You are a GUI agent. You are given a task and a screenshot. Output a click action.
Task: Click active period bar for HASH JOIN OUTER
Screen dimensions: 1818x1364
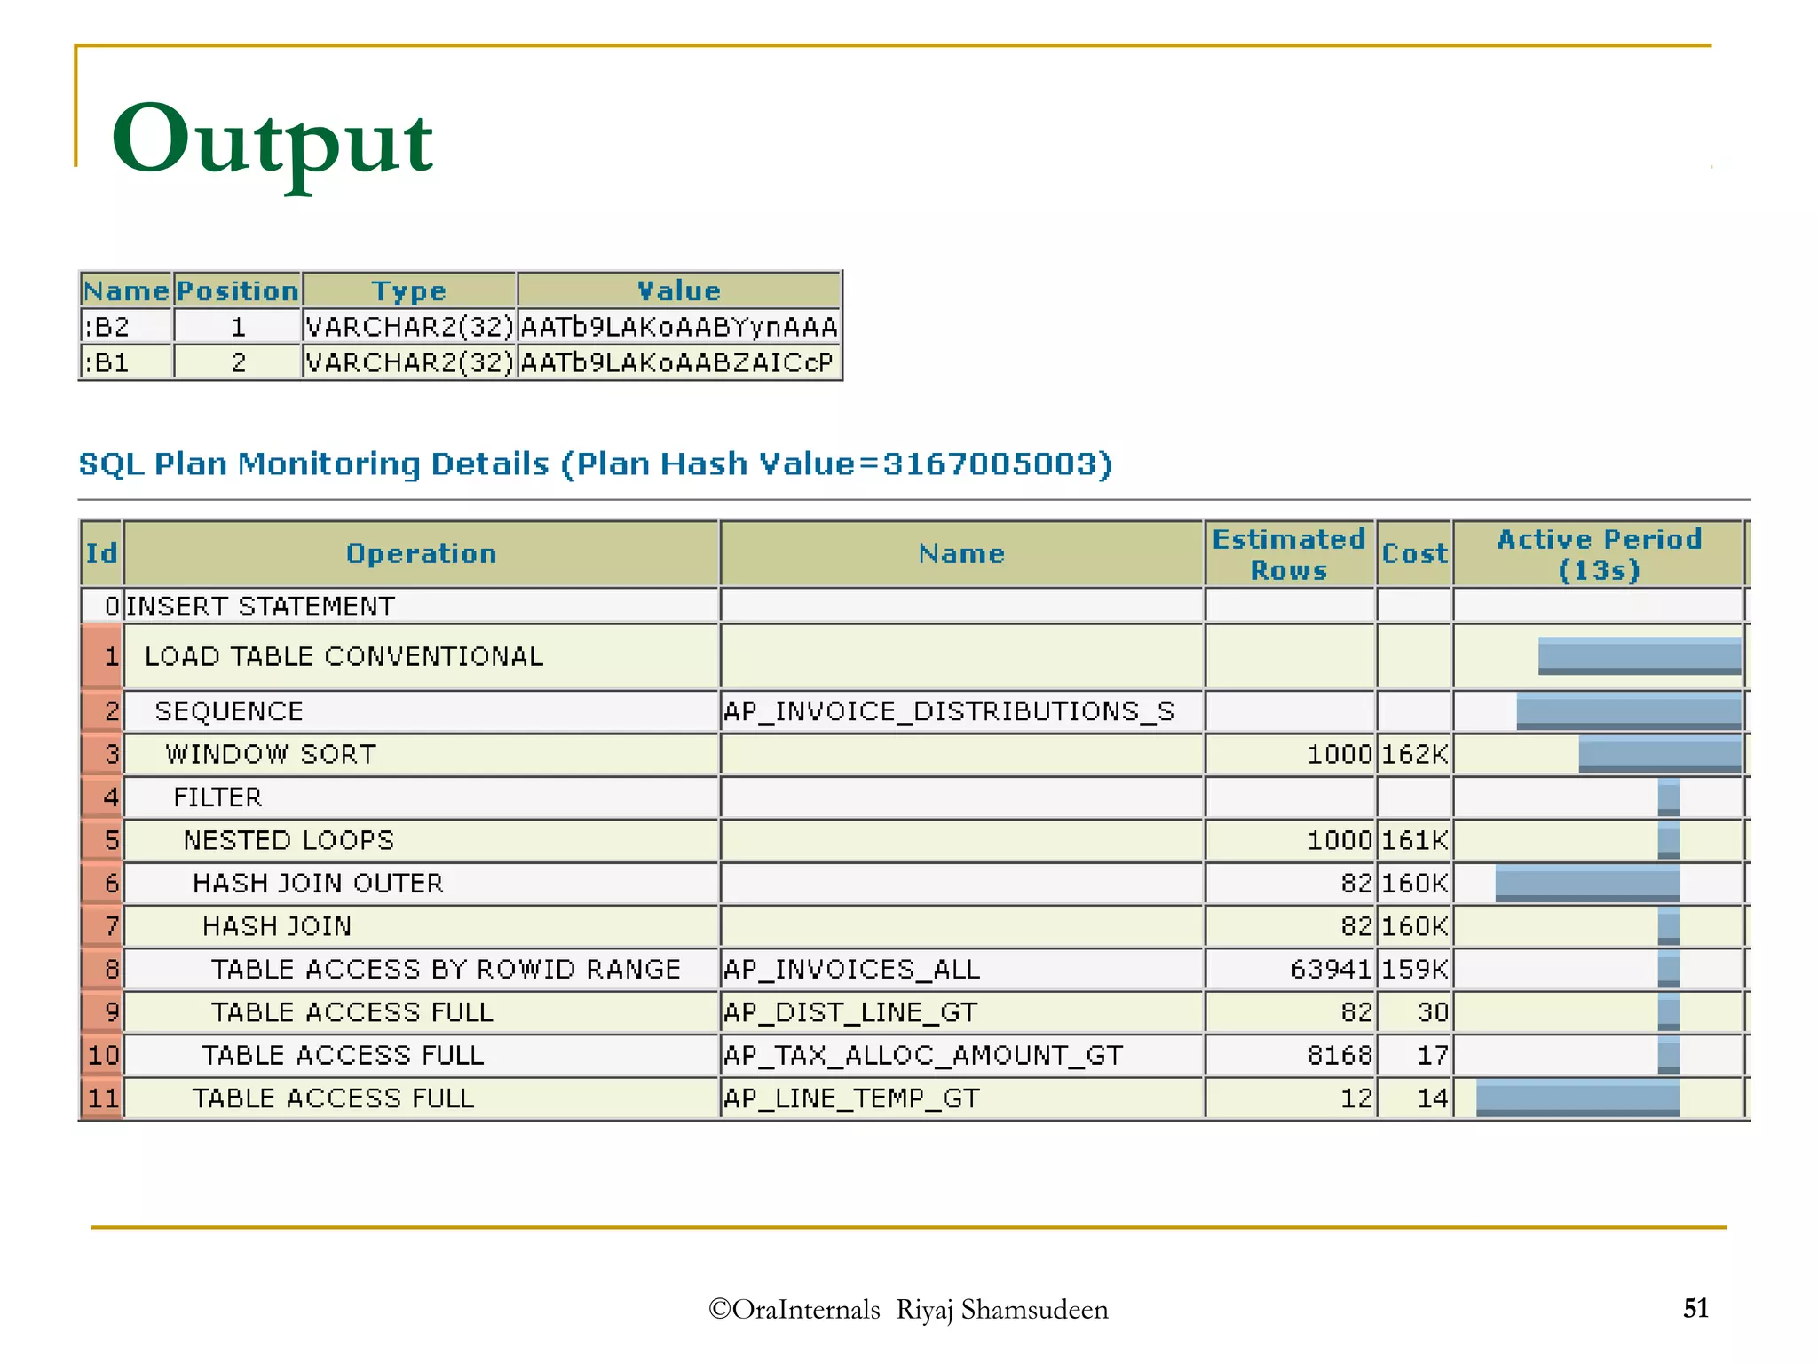point(1587,883)
